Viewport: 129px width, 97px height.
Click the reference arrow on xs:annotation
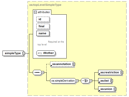click(x=51, y=66)
